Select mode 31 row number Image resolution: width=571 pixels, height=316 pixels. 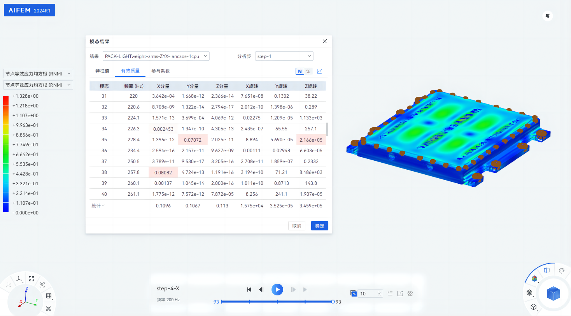pos(104,96)
